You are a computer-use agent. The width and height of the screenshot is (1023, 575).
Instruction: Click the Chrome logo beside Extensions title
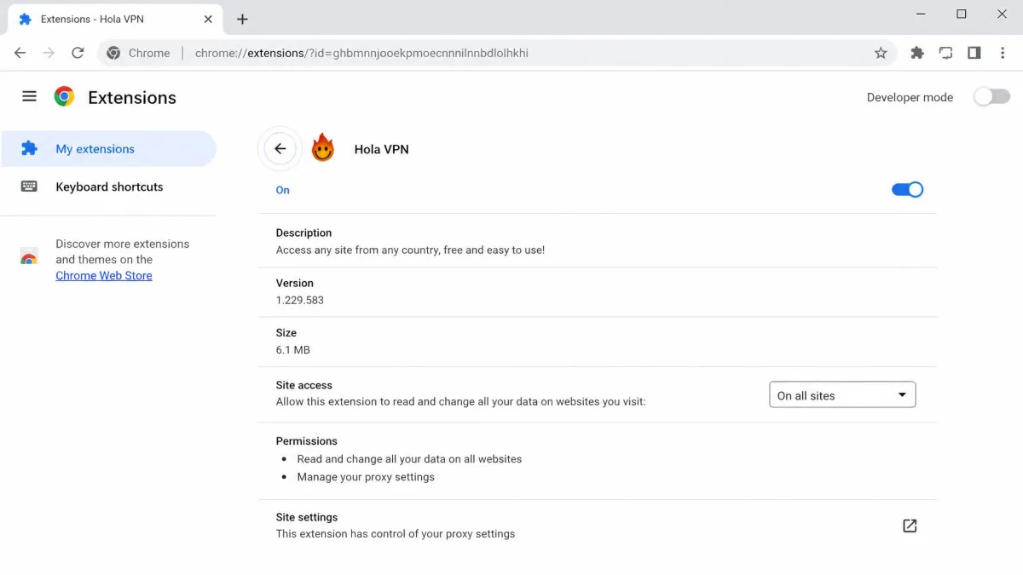click(64, 96)
